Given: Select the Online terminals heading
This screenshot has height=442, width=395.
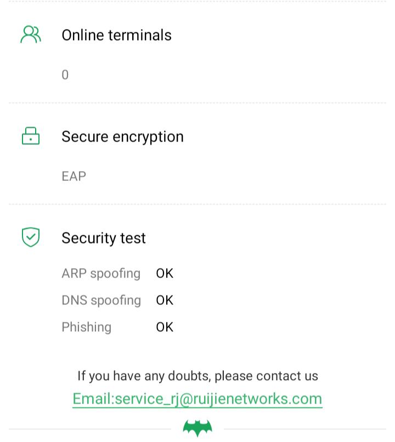Looking at the screenshot, I should [x=116, y=35].
